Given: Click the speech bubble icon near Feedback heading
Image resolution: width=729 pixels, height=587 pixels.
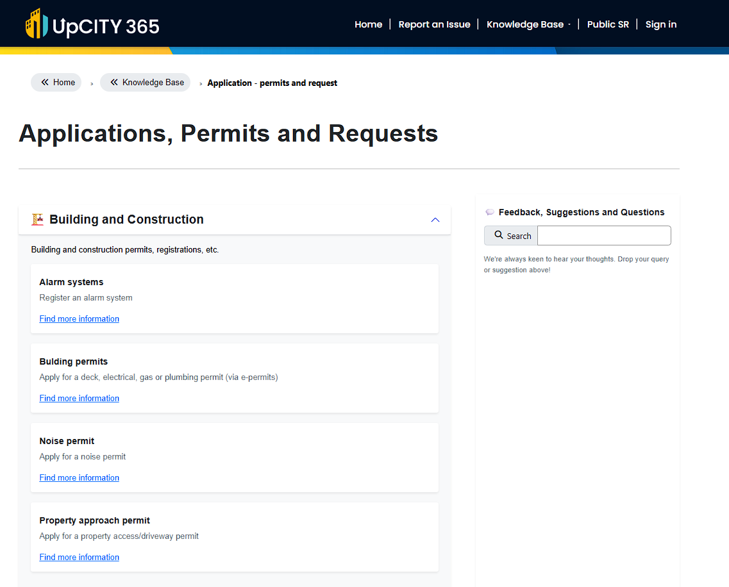Looking at the screenshot, I should click(490, 211).
